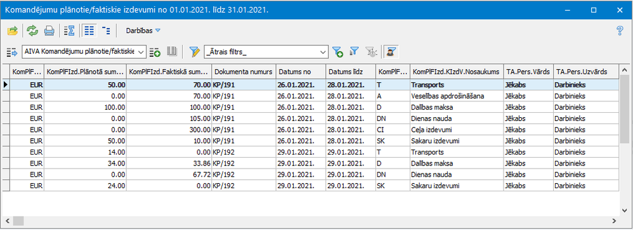Click the Dokumenta numurs column header
Screen dimensions: 633x230
click(244, 72)
